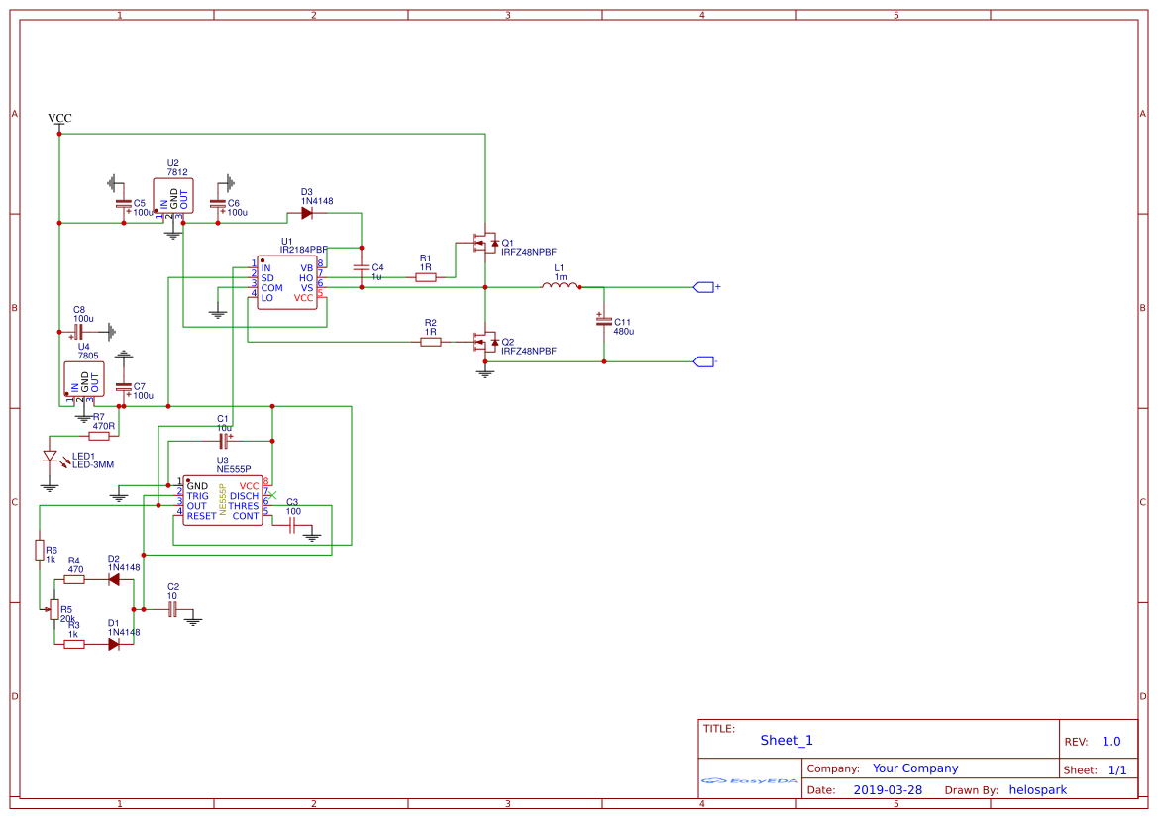Select the D3 1N4148 diode symbol

coord(306,214)
